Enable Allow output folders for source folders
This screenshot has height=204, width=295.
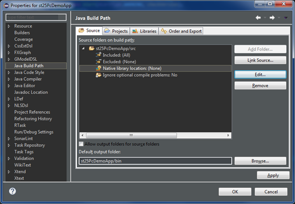click(x=81, y=144)
